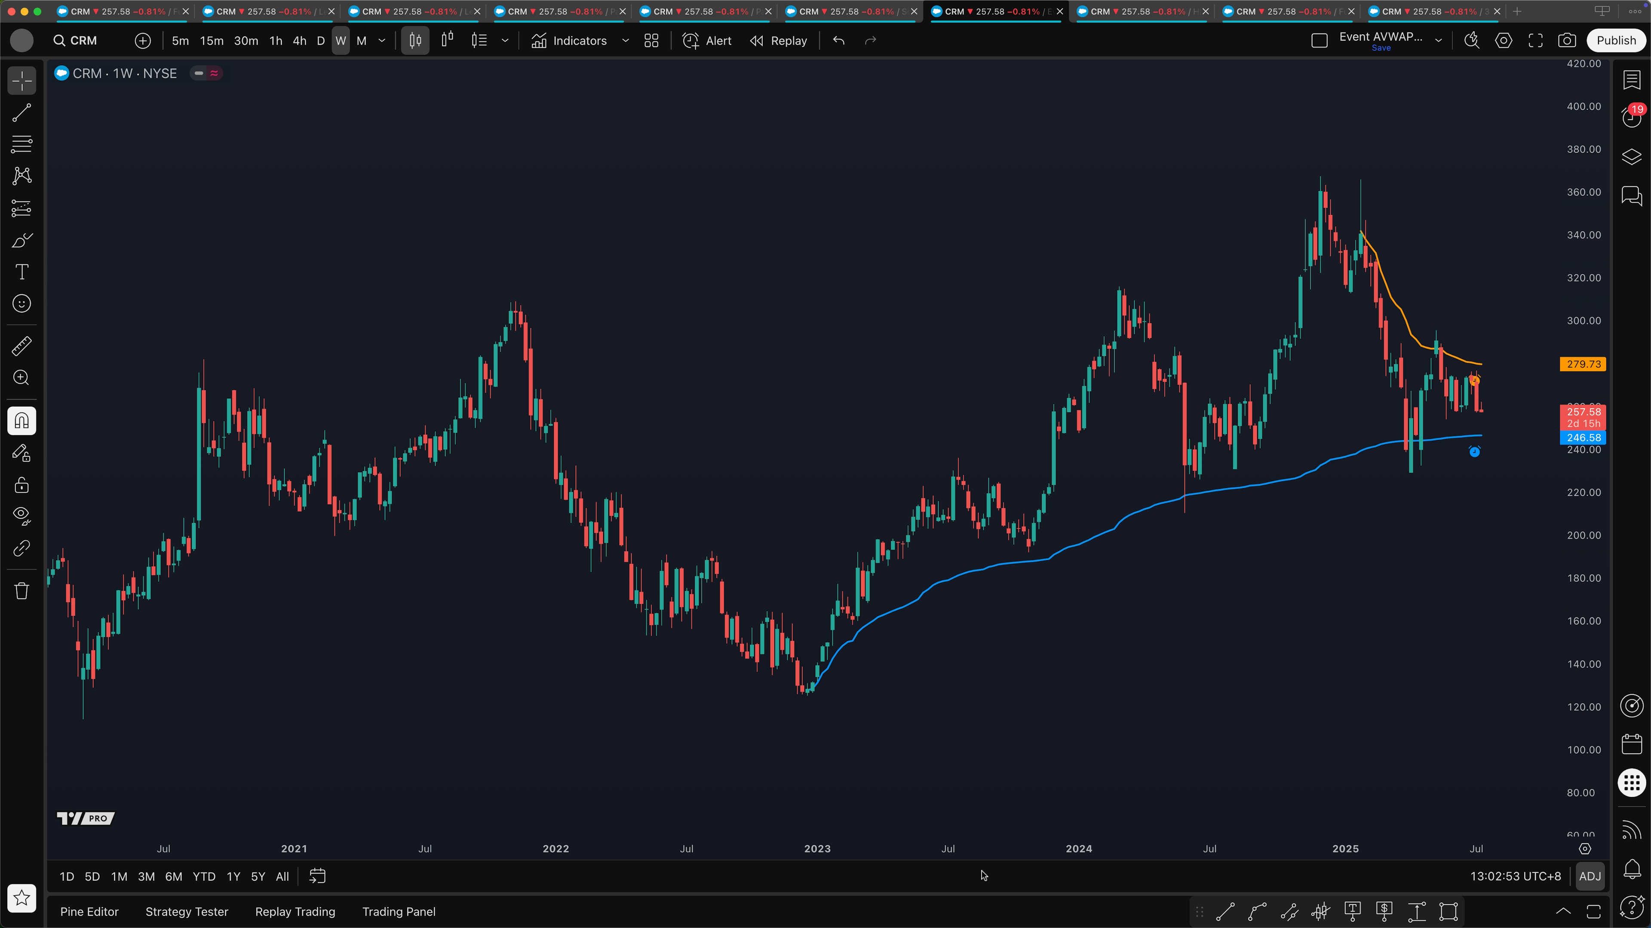The height and width of the screenshot is (928, 1651).
Task: Activate the ruler measure tool
Action: 22,346
